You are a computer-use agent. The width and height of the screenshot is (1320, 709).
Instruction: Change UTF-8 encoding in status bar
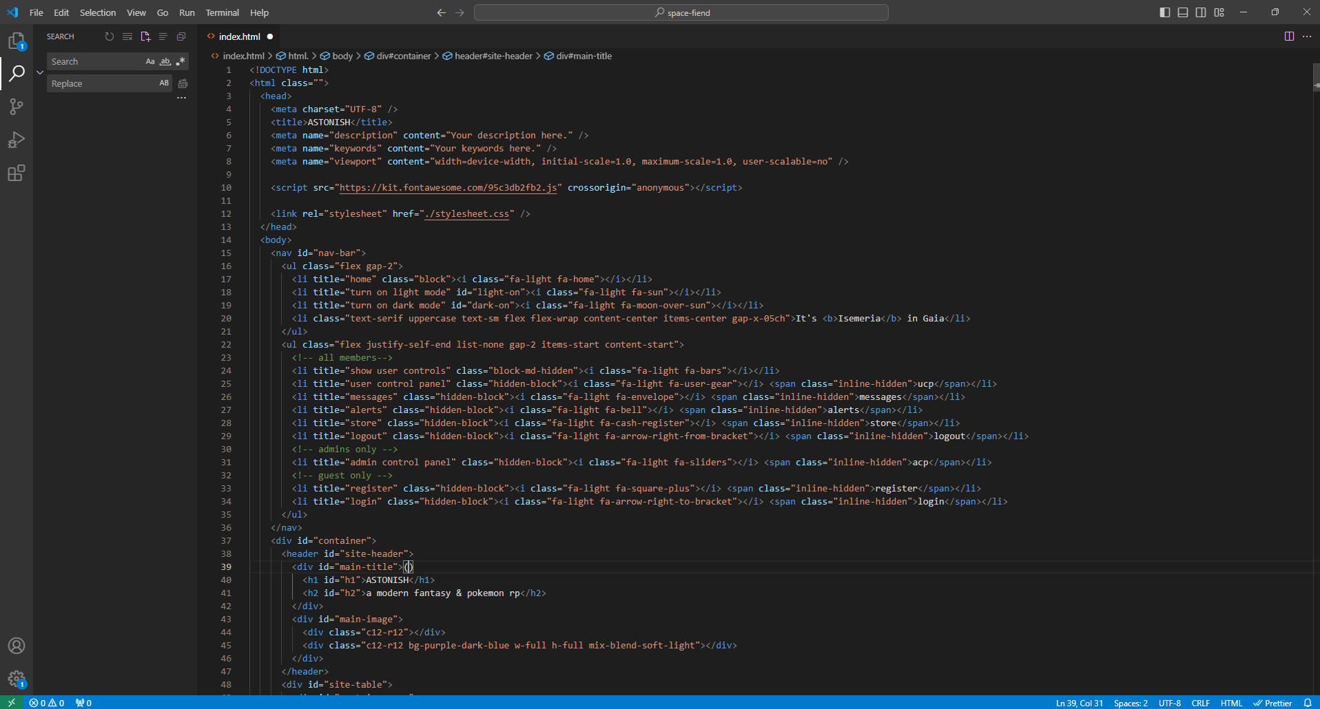click(x=1170, y=703)
